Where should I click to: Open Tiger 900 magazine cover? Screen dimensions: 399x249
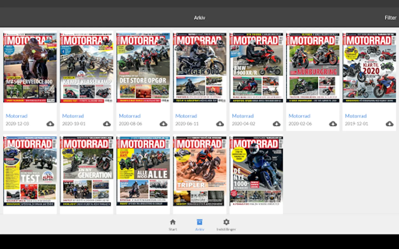199,68
